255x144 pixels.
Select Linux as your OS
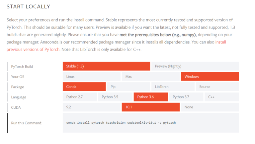(92, 76)
